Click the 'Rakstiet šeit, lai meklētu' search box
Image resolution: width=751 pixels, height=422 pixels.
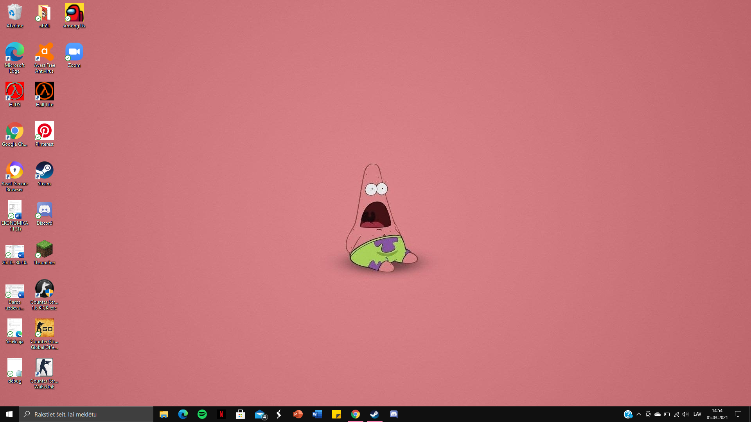click(x=86, y=414)
